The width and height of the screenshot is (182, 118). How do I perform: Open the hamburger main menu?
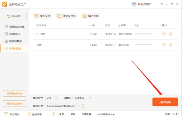162,4
